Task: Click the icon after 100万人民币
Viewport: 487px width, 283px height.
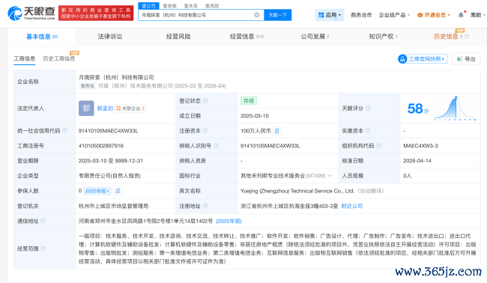Action: click(276, 130)
